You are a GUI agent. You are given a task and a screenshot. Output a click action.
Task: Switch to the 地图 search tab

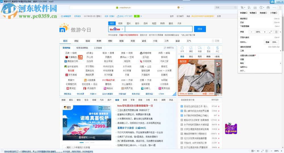click(154, 23)
